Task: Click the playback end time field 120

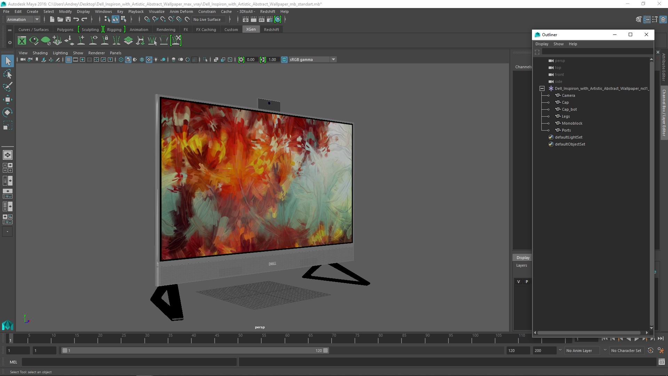Action: tap(518, 351)
